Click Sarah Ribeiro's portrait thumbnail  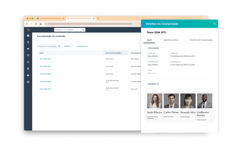point(155,101)
